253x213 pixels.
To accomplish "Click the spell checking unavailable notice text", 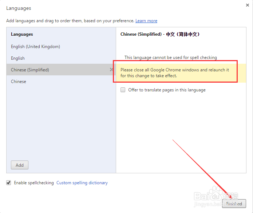I will pyautogui.click(x=171, y=58).
